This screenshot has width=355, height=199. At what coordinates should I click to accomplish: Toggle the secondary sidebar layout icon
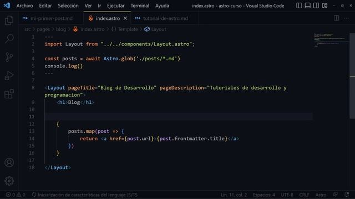pos(316,6)
